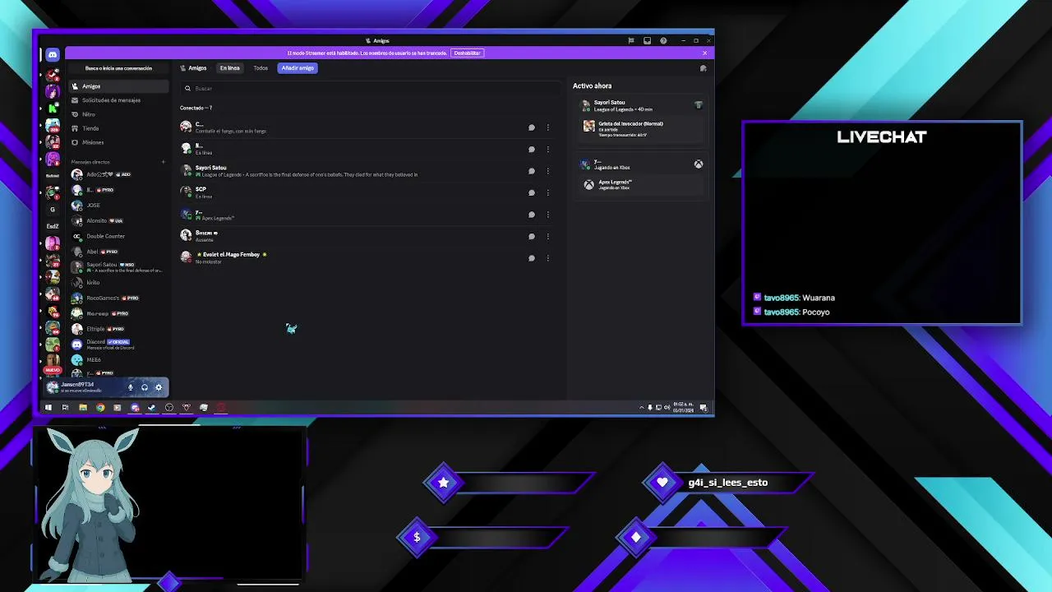Viewport: 1052px width, 592px height.
Task: Show hidden tray icons chevron
Action: 641,407
